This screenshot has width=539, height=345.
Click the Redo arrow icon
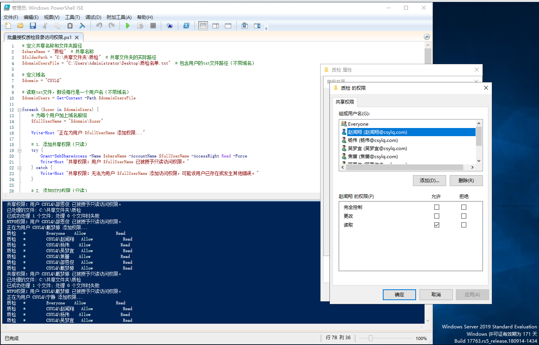click(111, 26)
